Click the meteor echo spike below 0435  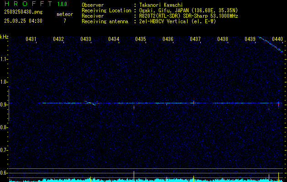pyautogui.click(x=134, y=107)
